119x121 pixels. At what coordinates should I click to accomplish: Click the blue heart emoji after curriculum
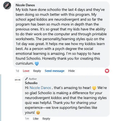(37, 63)
